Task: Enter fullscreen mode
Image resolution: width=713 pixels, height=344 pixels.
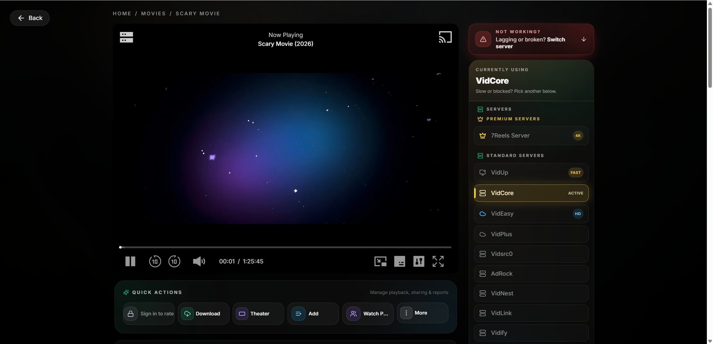Action: tap(438, 261)
